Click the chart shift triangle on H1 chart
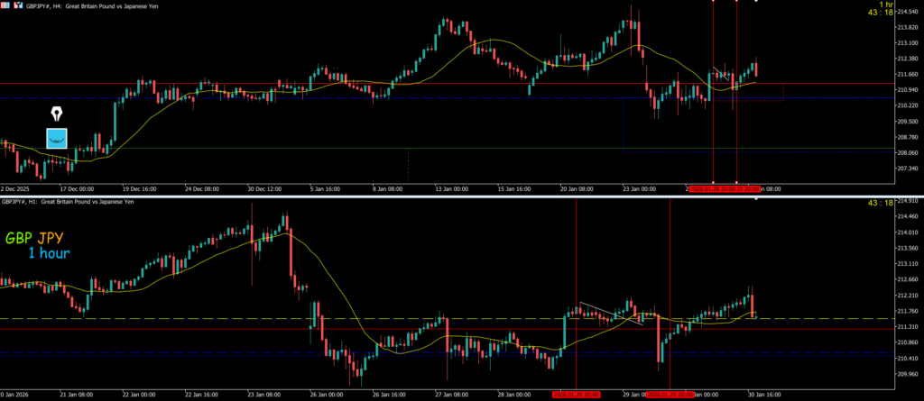 755,198
